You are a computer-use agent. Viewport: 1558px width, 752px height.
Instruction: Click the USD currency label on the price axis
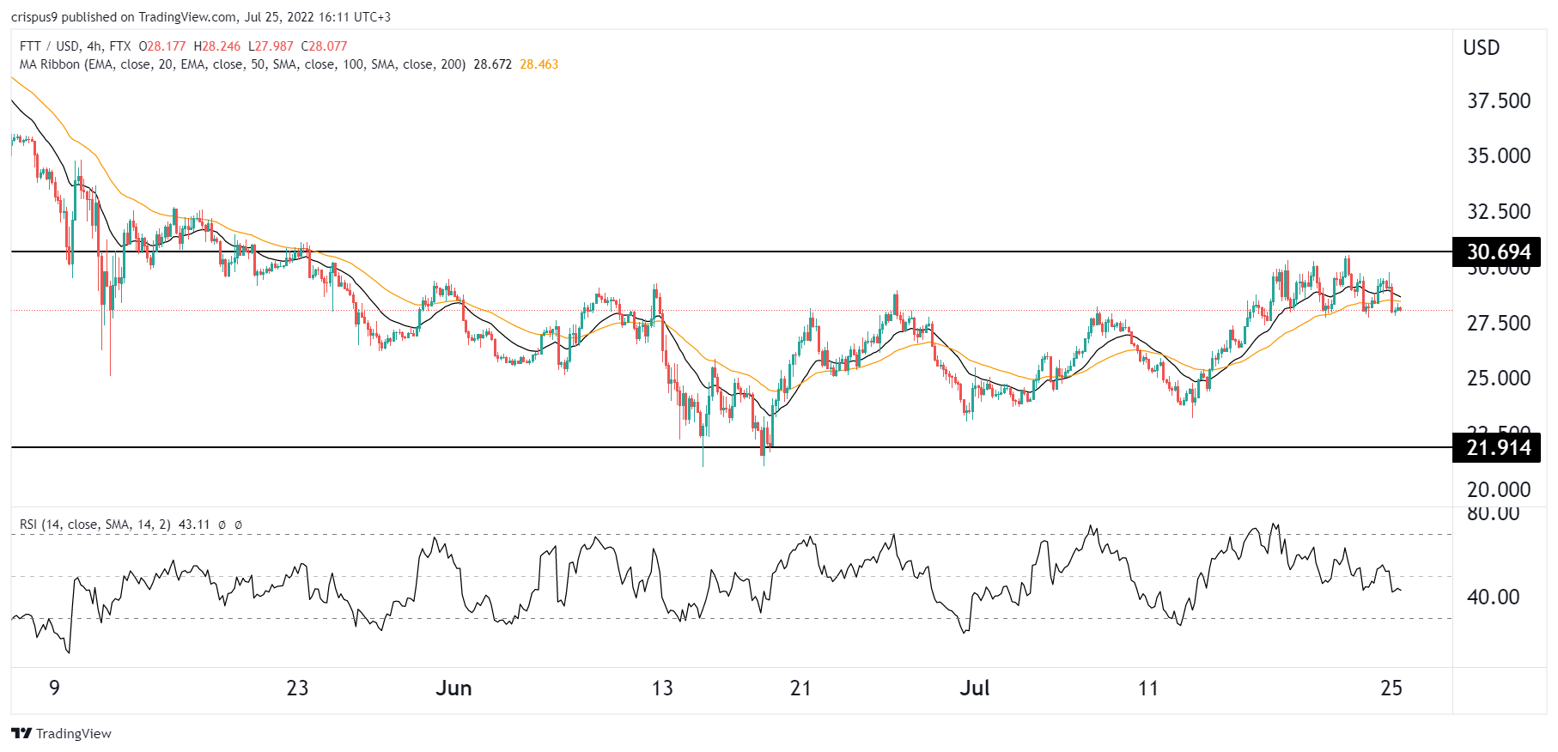coord(1482,48)
